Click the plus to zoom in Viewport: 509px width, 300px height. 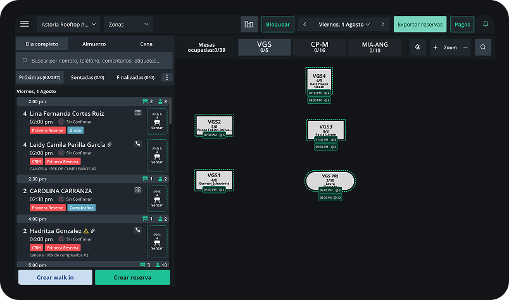point(435,47)
